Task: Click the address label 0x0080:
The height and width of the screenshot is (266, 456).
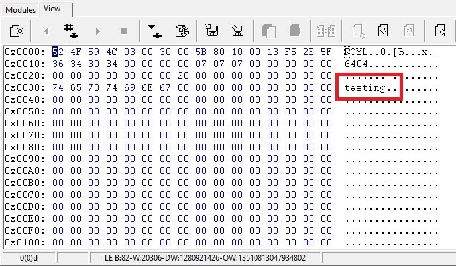Action: [x=25, y=148]
